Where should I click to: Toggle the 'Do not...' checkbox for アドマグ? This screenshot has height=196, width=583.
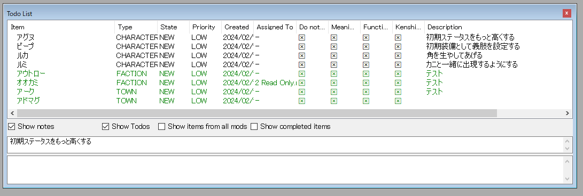click(x=302, y=101)
